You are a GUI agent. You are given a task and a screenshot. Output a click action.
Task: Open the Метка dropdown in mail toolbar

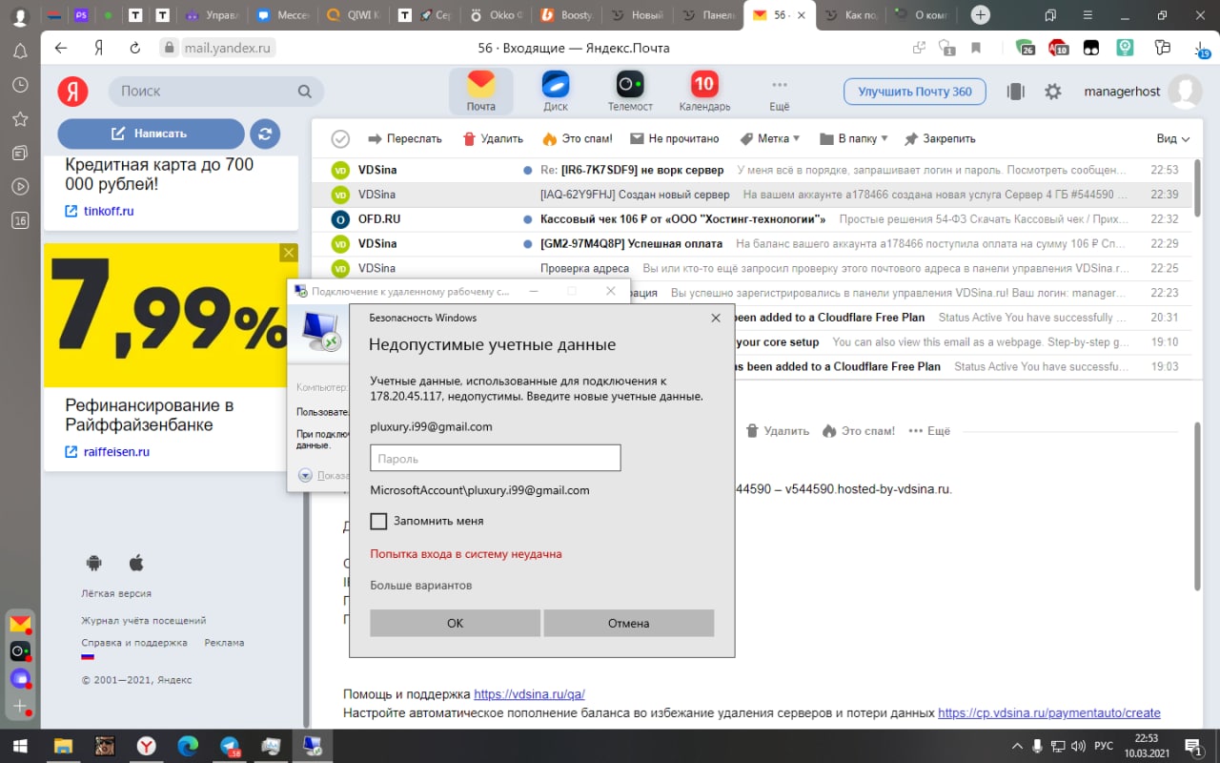click(770, 139)
